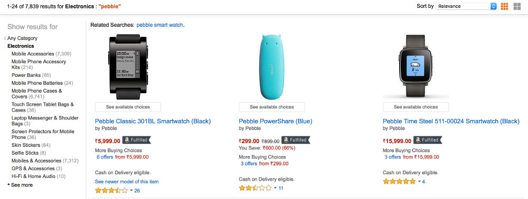The width and height of the screenshot is (528, 199).
Task: Switch to the orange grid view icon
Action: pyautogui.click(x=504, y=6)
